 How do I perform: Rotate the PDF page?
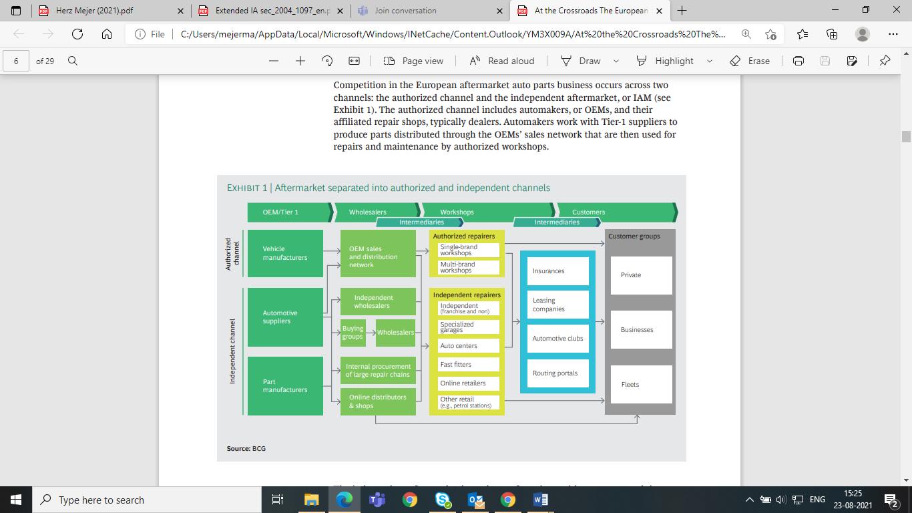[x=327, y=61]
